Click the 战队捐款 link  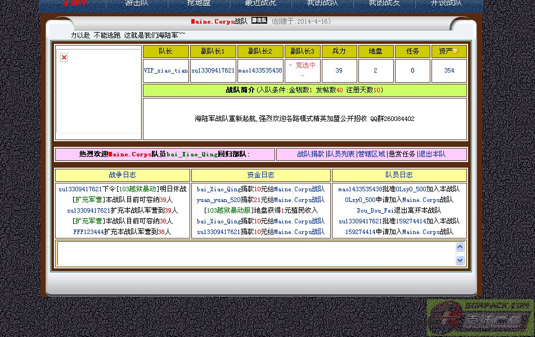coord(311,154)
